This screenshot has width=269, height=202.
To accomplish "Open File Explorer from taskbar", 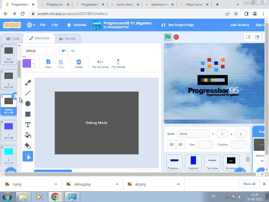I will click(23, 197).
